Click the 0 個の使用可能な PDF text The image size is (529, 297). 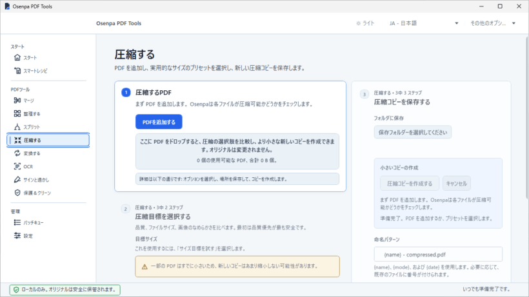pyautogui.click(x=237, y=160)
